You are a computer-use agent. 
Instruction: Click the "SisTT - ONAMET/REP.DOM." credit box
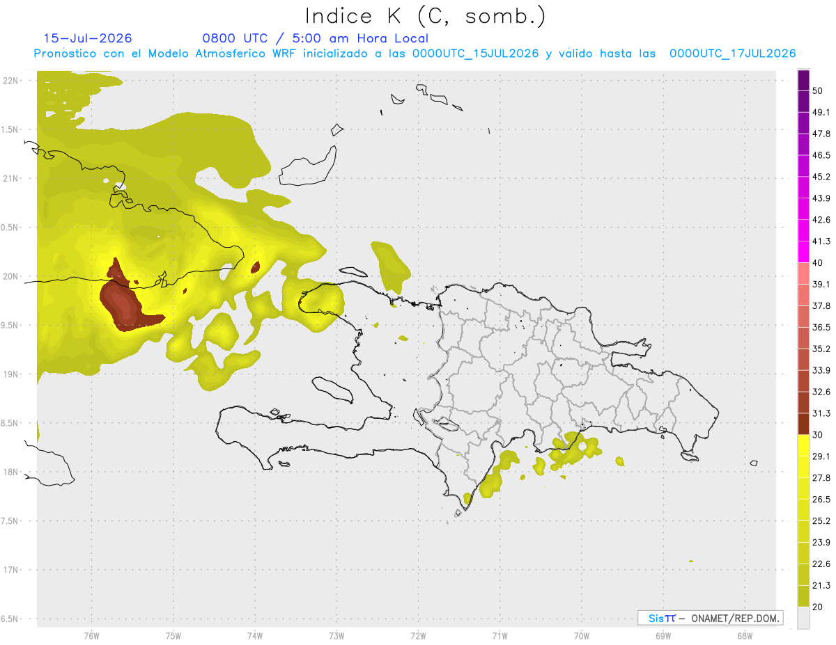point(711,618)
